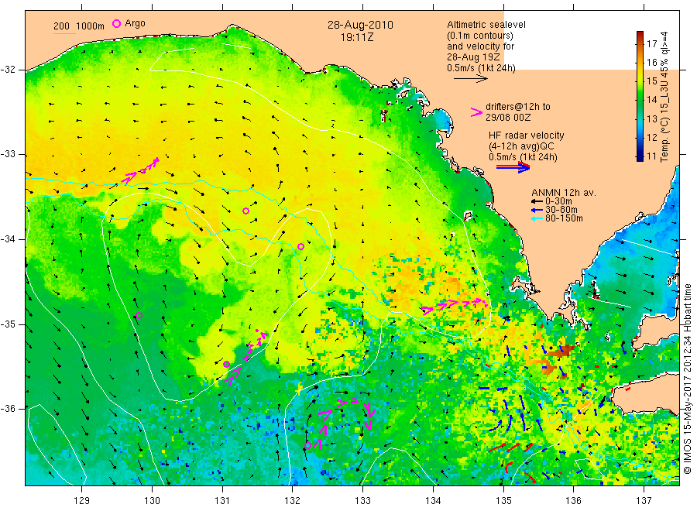Click the blue 30-80m ANMN legend arrow
The image size is (697, 511).
pyautogui.click(x=537, y=210)
